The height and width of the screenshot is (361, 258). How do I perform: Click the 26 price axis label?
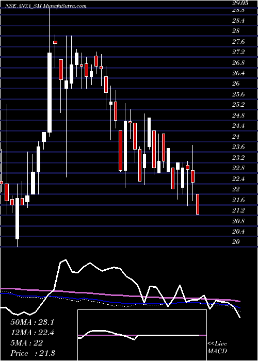pos(236,84)
